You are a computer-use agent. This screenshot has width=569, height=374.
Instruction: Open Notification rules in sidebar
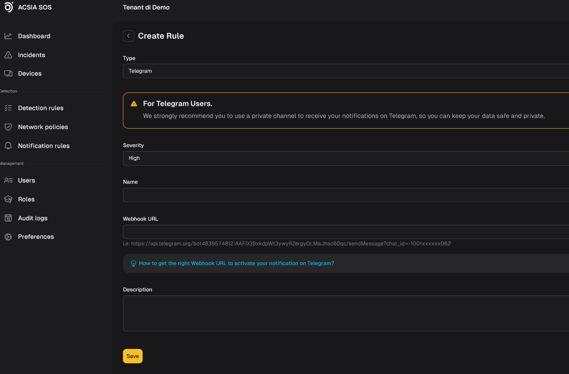pos(44,146)
